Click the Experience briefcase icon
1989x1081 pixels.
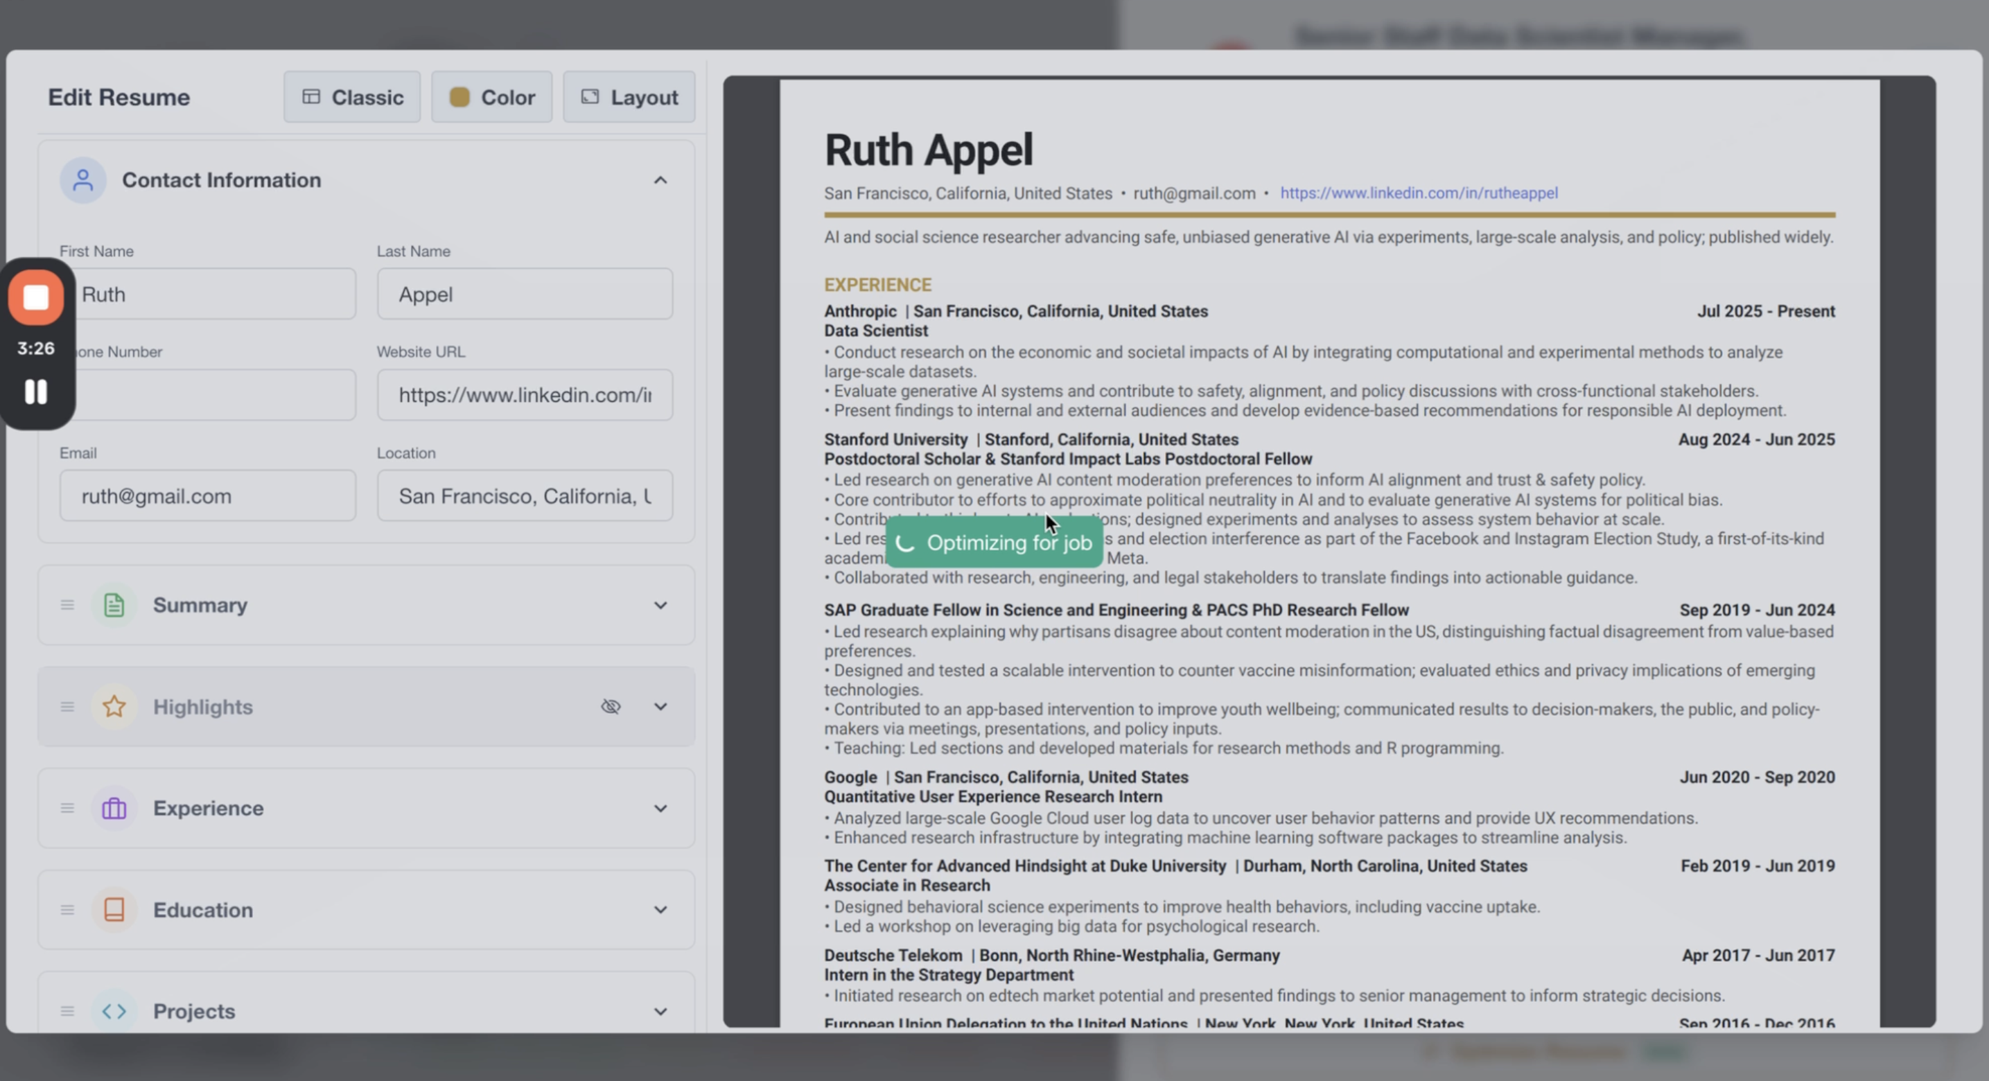click(114, 809)
